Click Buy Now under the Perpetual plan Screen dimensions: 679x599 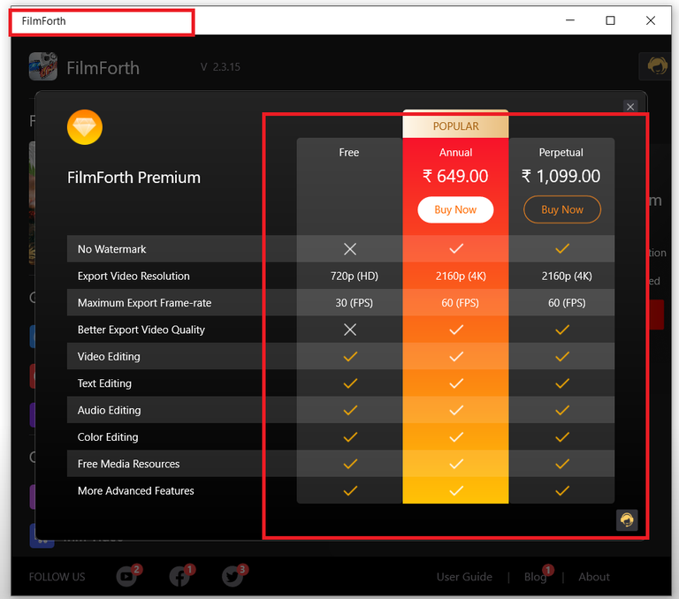(562, 210)
